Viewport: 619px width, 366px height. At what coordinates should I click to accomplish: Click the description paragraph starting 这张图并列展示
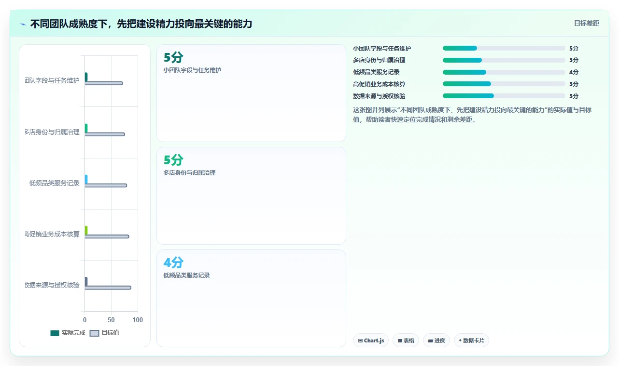[x=472, y=115]
